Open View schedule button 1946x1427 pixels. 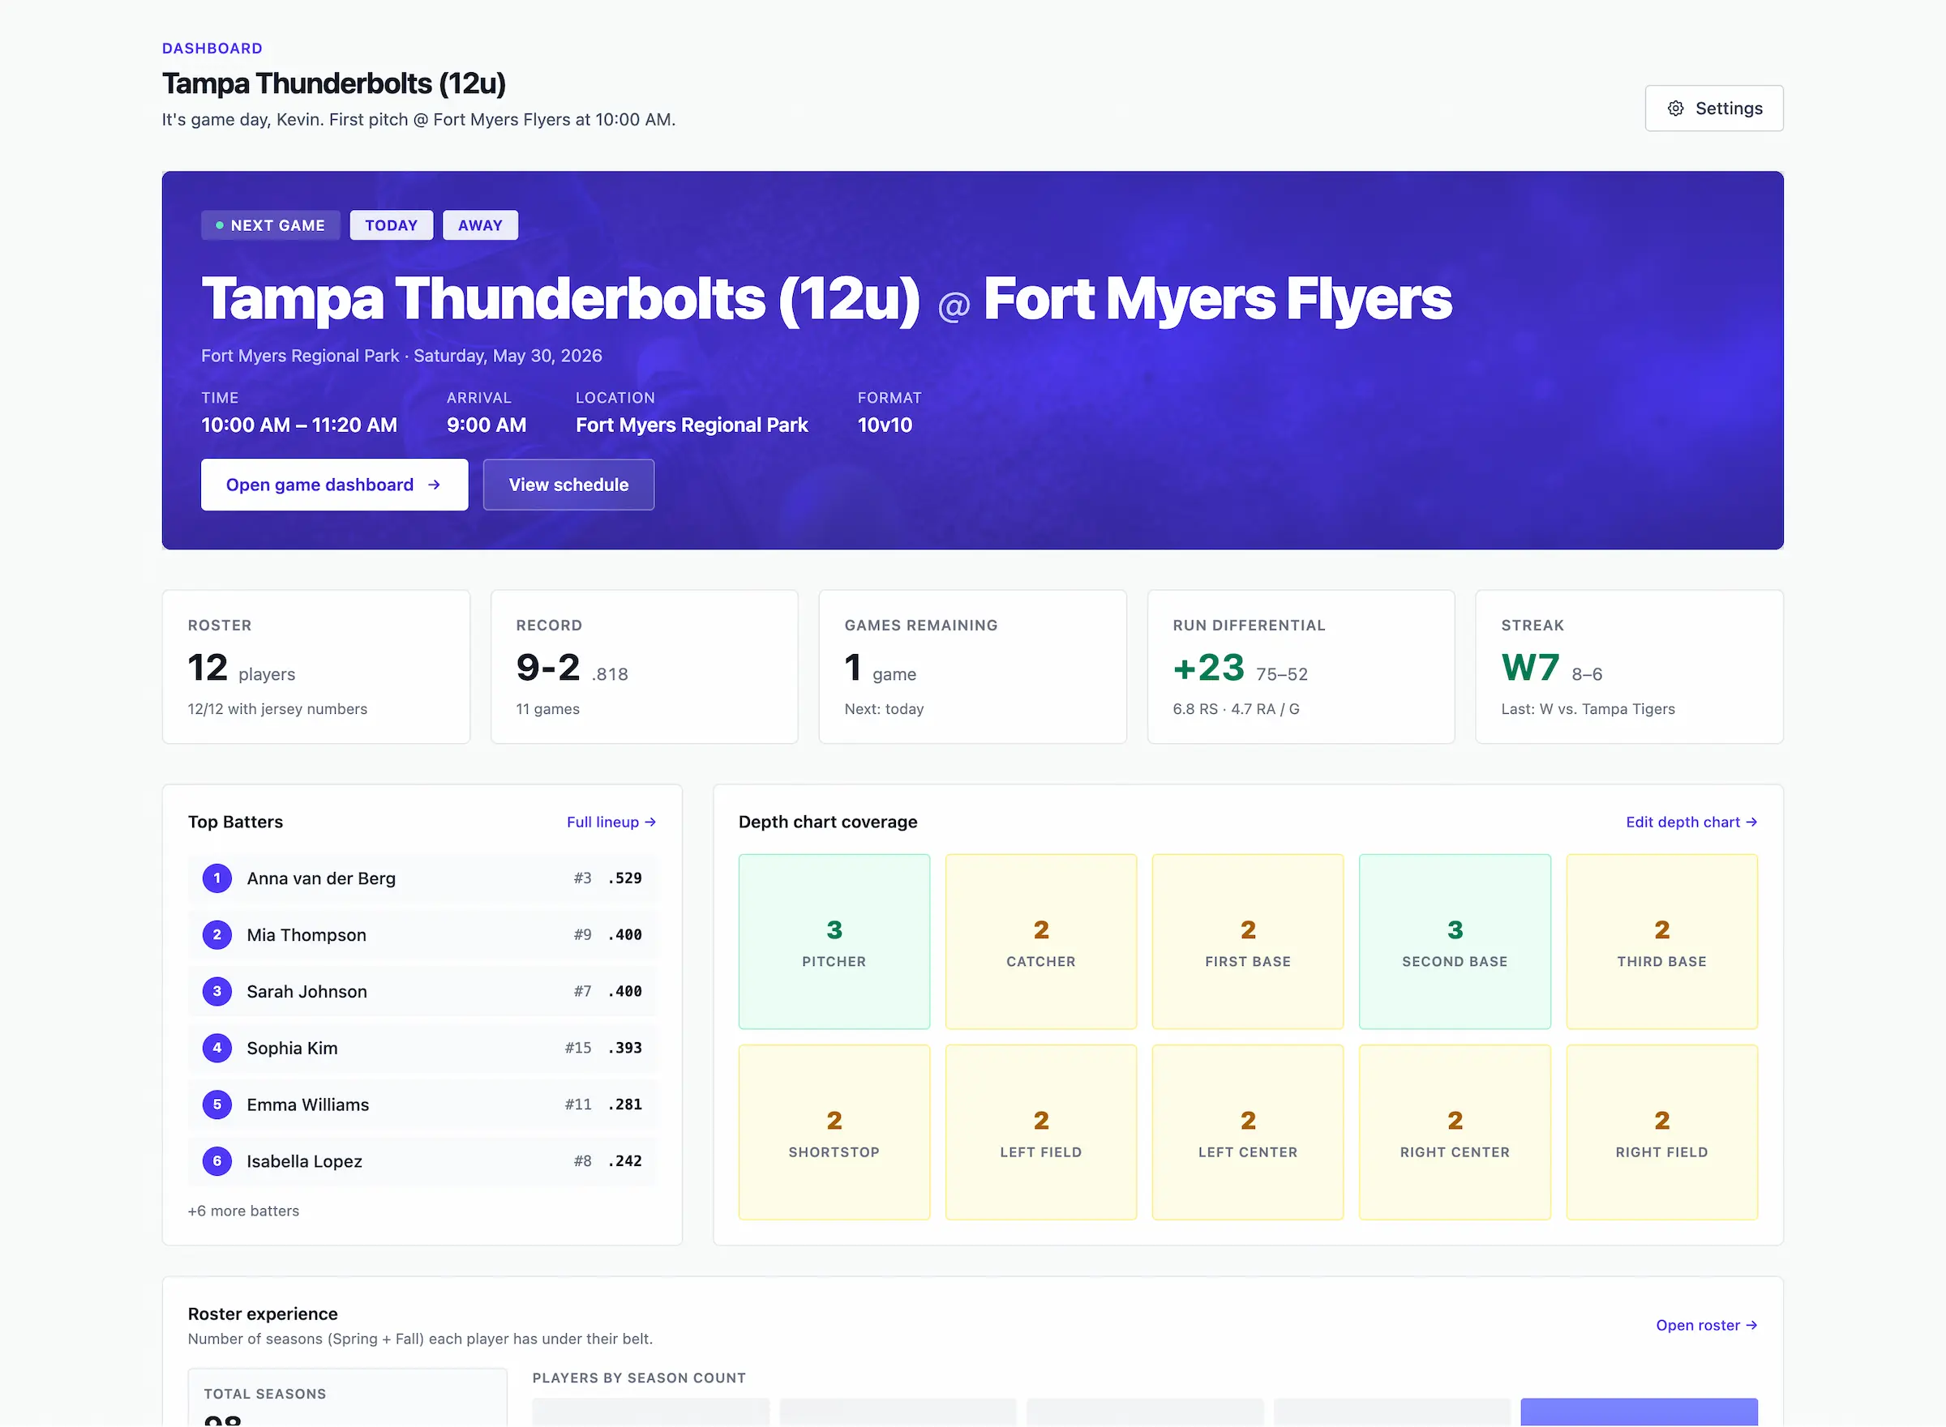click(x=568, y=485)
